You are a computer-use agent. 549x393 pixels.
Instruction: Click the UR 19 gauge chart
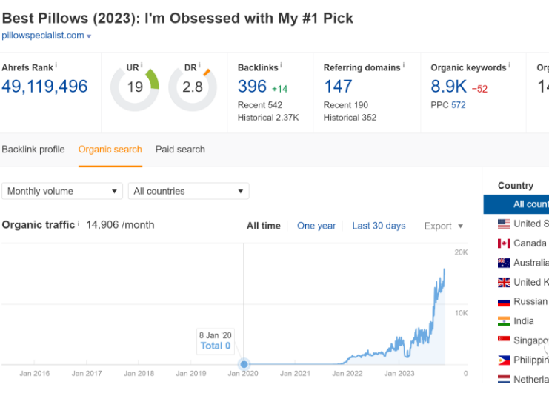click(135, 87)
